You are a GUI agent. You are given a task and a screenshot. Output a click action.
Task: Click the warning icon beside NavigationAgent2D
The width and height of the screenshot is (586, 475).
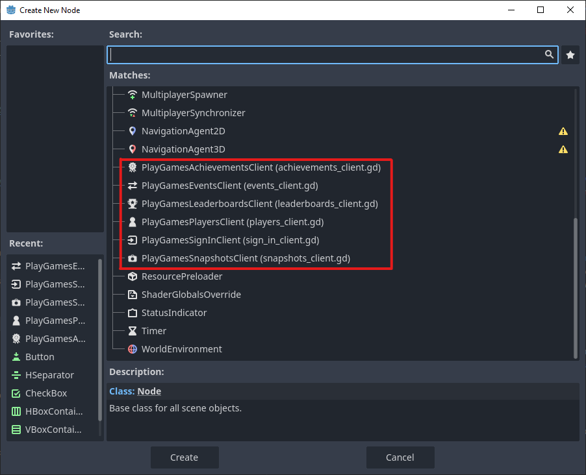point(563,132)
